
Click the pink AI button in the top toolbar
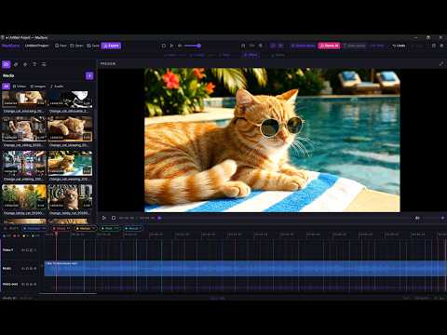click(x=329, y=46)
